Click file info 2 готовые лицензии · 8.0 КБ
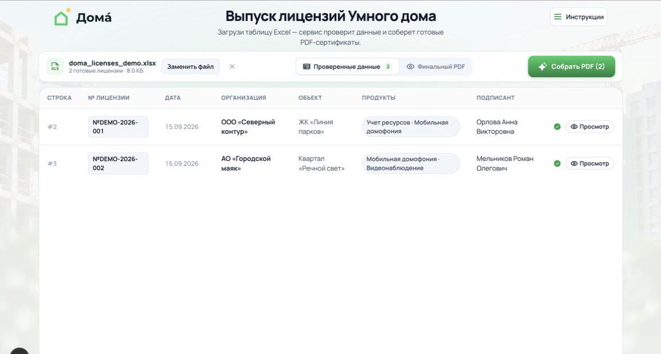The width and height of the screenshot is (661, 354). coord(106,71)
